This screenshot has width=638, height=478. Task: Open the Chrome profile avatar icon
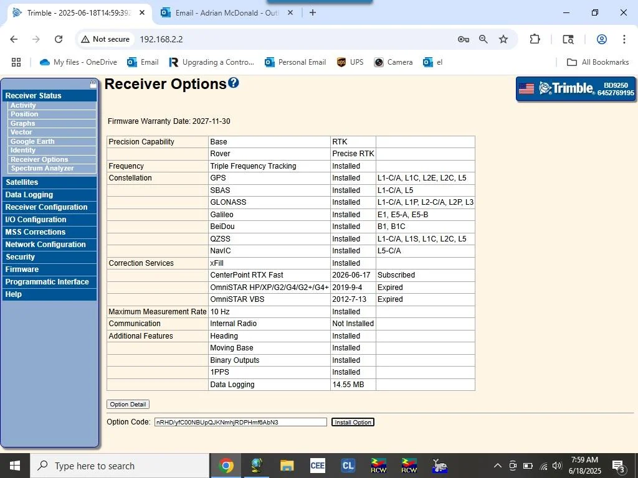pos(602,39)
